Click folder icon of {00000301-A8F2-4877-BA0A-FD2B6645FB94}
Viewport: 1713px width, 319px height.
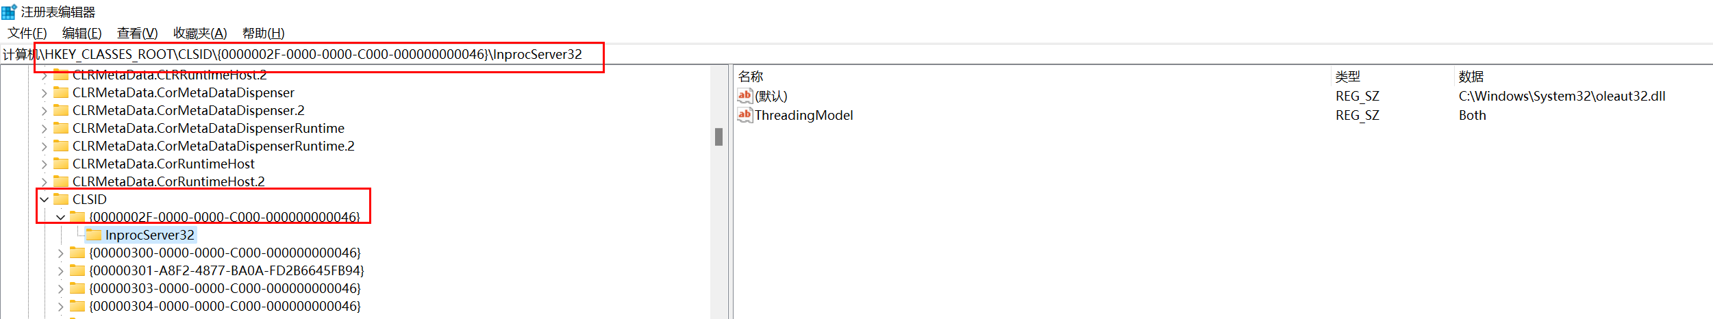[77, 270]
